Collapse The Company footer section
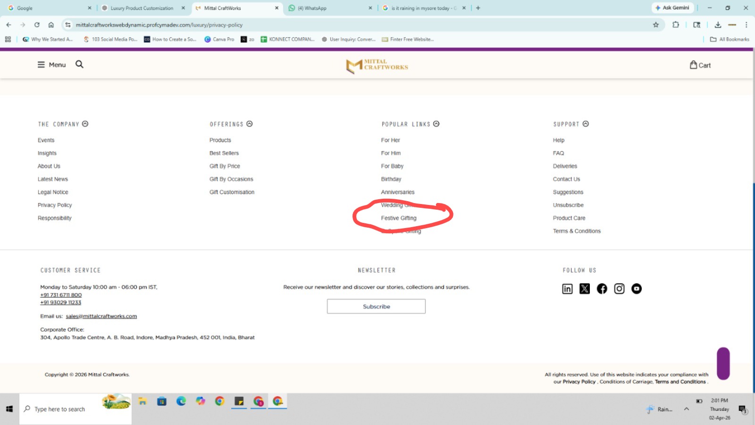 85,124
